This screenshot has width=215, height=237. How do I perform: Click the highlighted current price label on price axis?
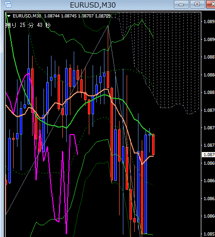[x=208, y=154]
